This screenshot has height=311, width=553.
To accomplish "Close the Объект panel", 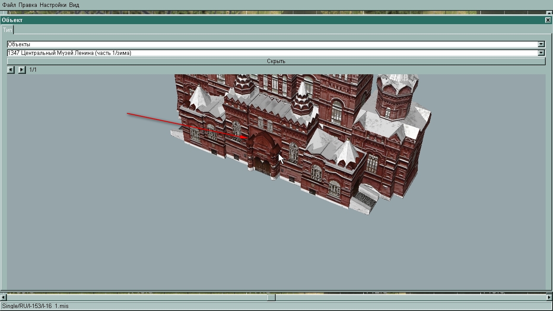I will tap(548, 20).
